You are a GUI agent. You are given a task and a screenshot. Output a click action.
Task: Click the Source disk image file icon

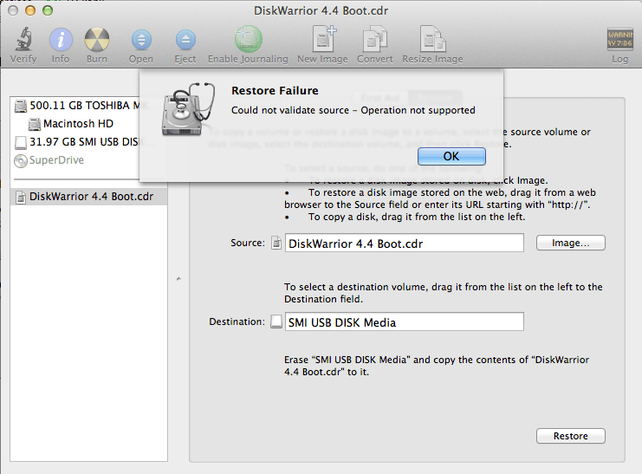pos(276,243)
